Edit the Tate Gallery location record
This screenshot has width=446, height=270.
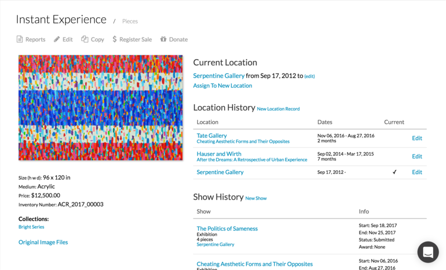pos(416,138)
